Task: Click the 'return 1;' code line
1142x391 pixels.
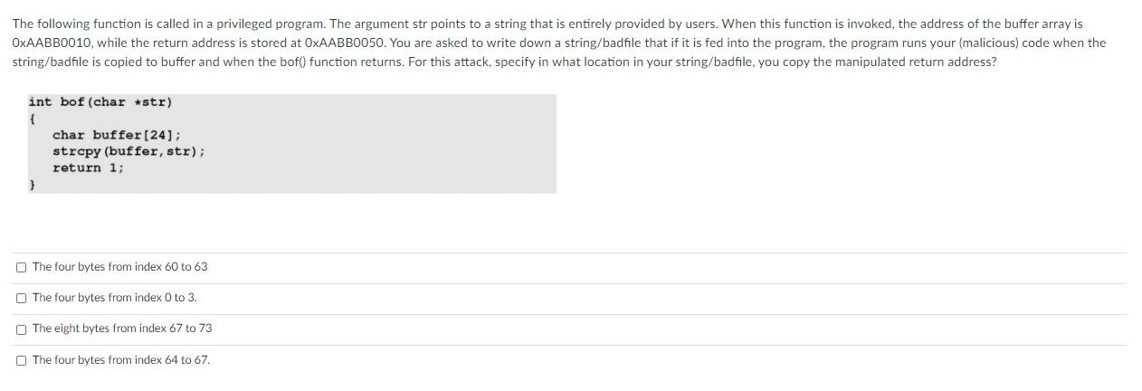Action: (88, 167)
